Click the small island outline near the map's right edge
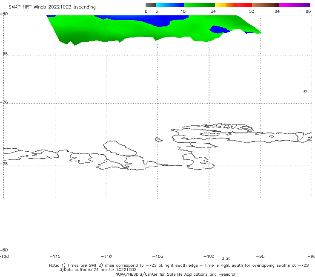 (x=305, y=91)
